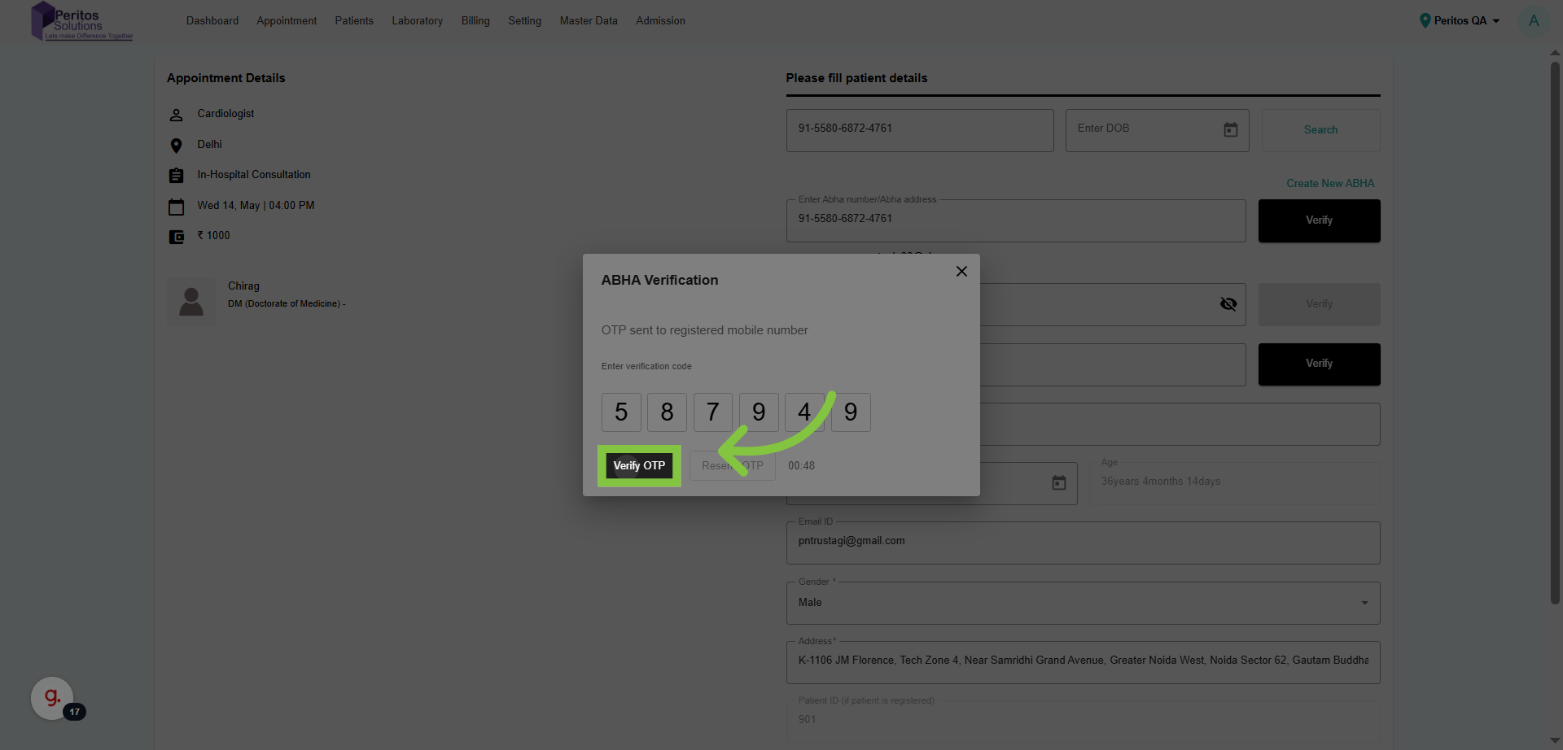The width and height of the screenshot is (1563, 750).
Task: Click the Resend OTP button
Action: pos(732,466)
